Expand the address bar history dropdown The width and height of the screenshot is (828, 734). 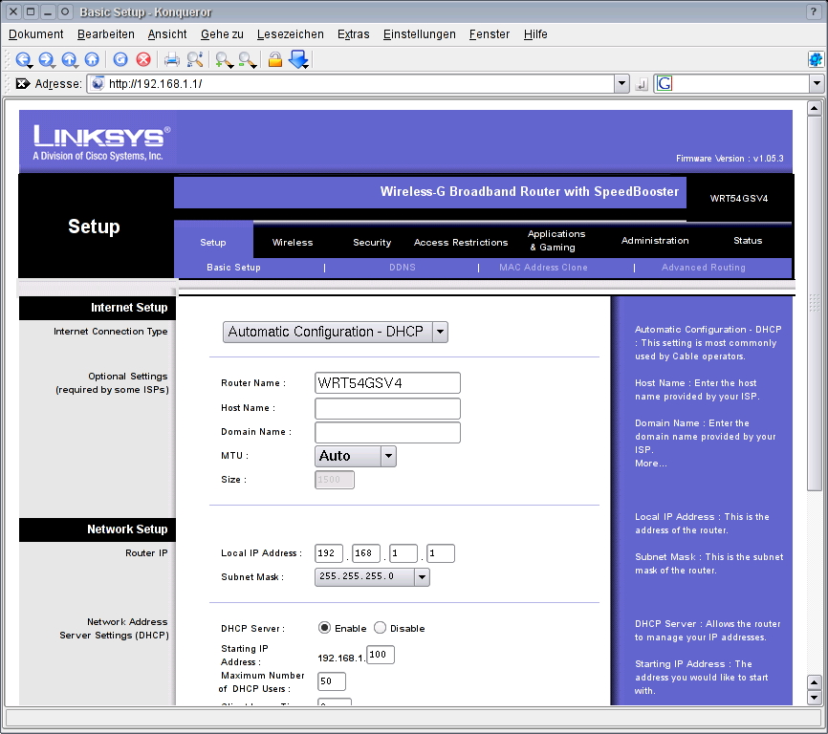coord(622,83)
